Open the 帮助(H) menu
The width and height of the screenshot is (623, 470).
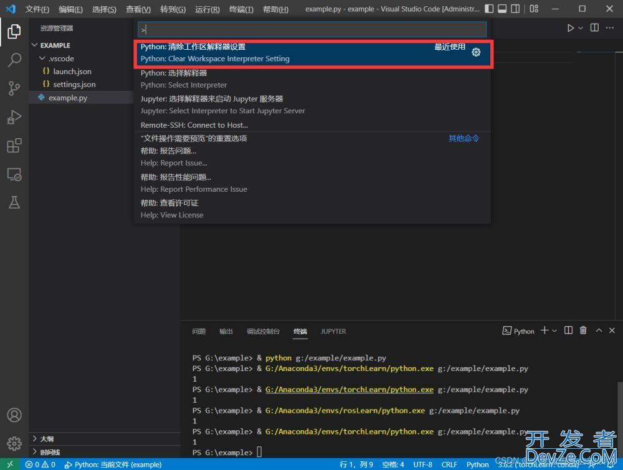(275, 9)
